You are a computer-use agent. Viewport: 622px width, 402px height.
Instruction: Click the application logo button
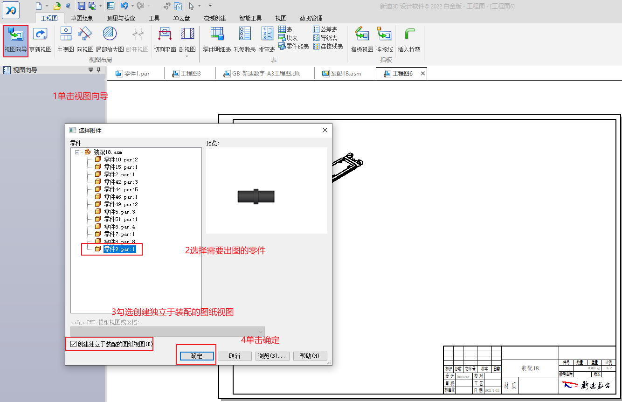click(11, 10)
